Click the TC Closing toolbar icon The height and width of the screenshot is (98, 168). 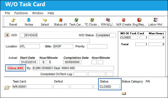click(x=92, y=20)
